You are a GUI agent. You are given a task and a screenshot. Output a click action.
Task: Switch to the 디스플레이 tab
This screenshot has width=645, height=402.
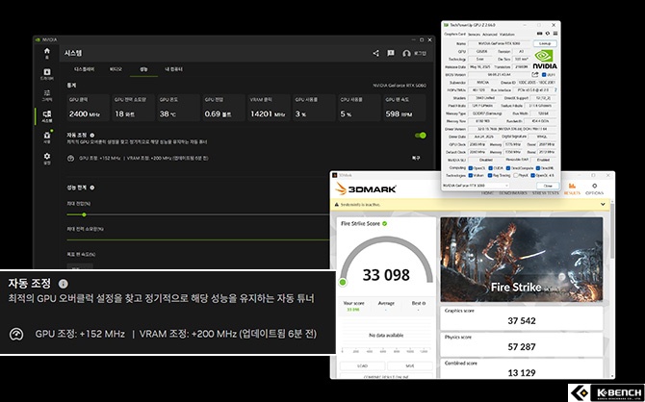[x=84, y=69]
